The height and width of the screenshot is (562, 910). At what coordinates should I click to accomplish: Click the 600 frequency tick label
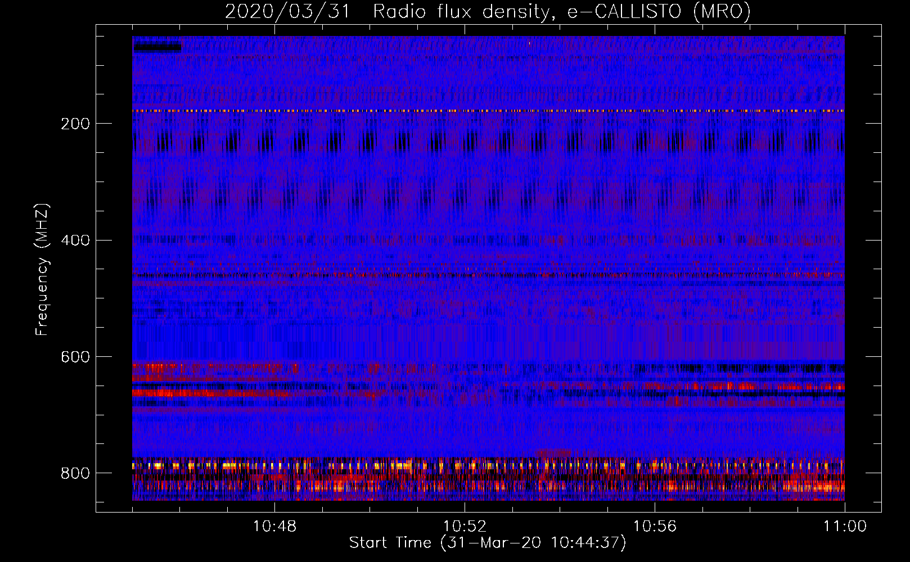click(x=75, y=357)
